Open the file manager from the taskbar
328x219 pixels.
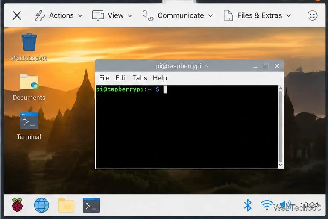66,205
